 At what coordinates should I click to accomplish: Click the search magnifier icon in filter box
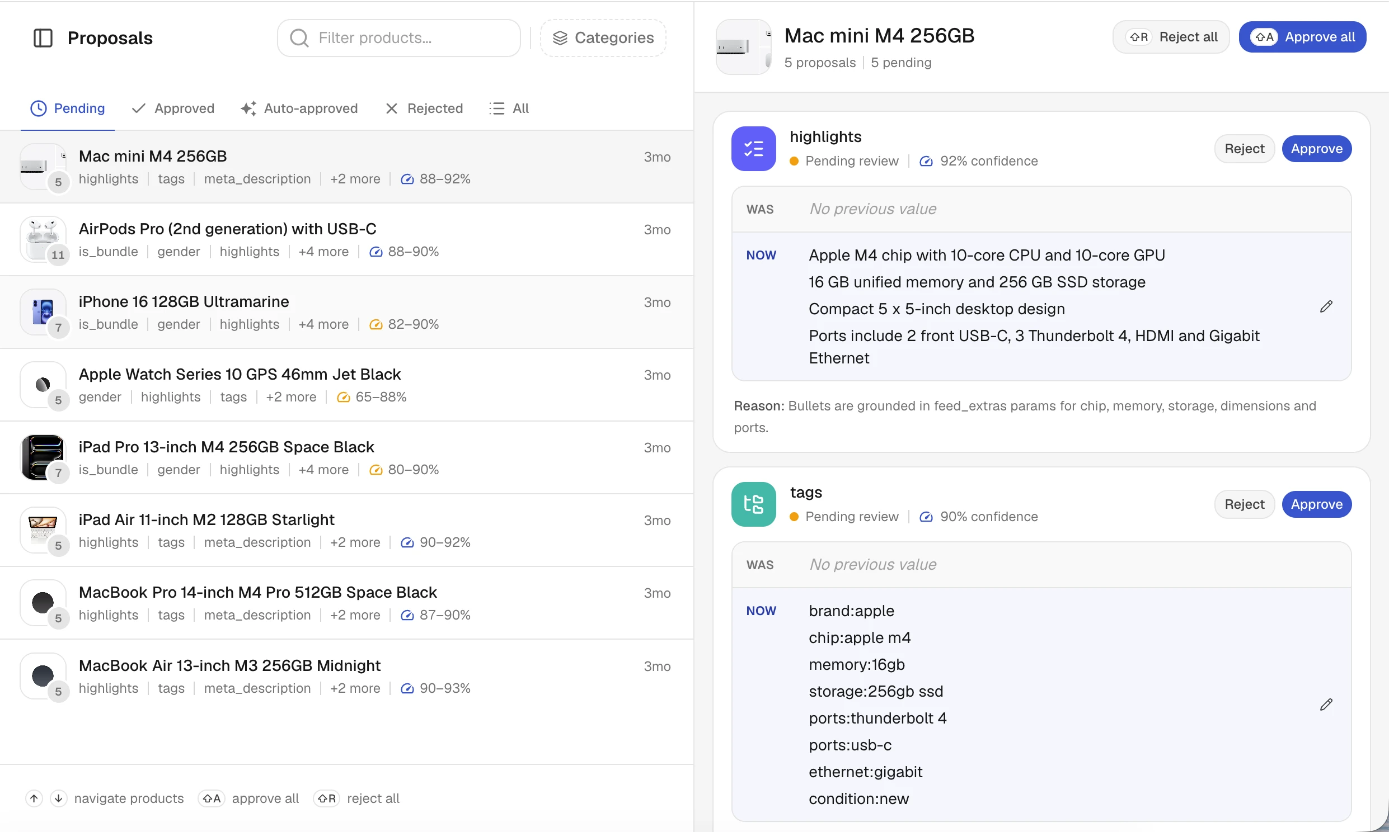[x=299, y=38]
